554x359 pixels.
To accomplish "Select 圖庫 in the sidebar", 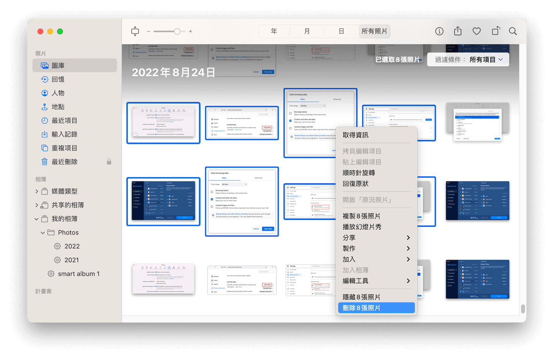I will 75,65.
